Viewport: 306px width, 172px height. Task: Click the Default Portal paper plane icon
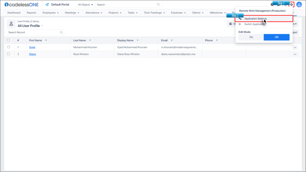[x=47, y=4]
